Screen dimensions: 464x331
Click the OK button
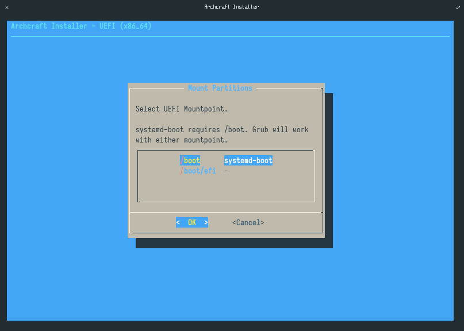coord(192,222)
